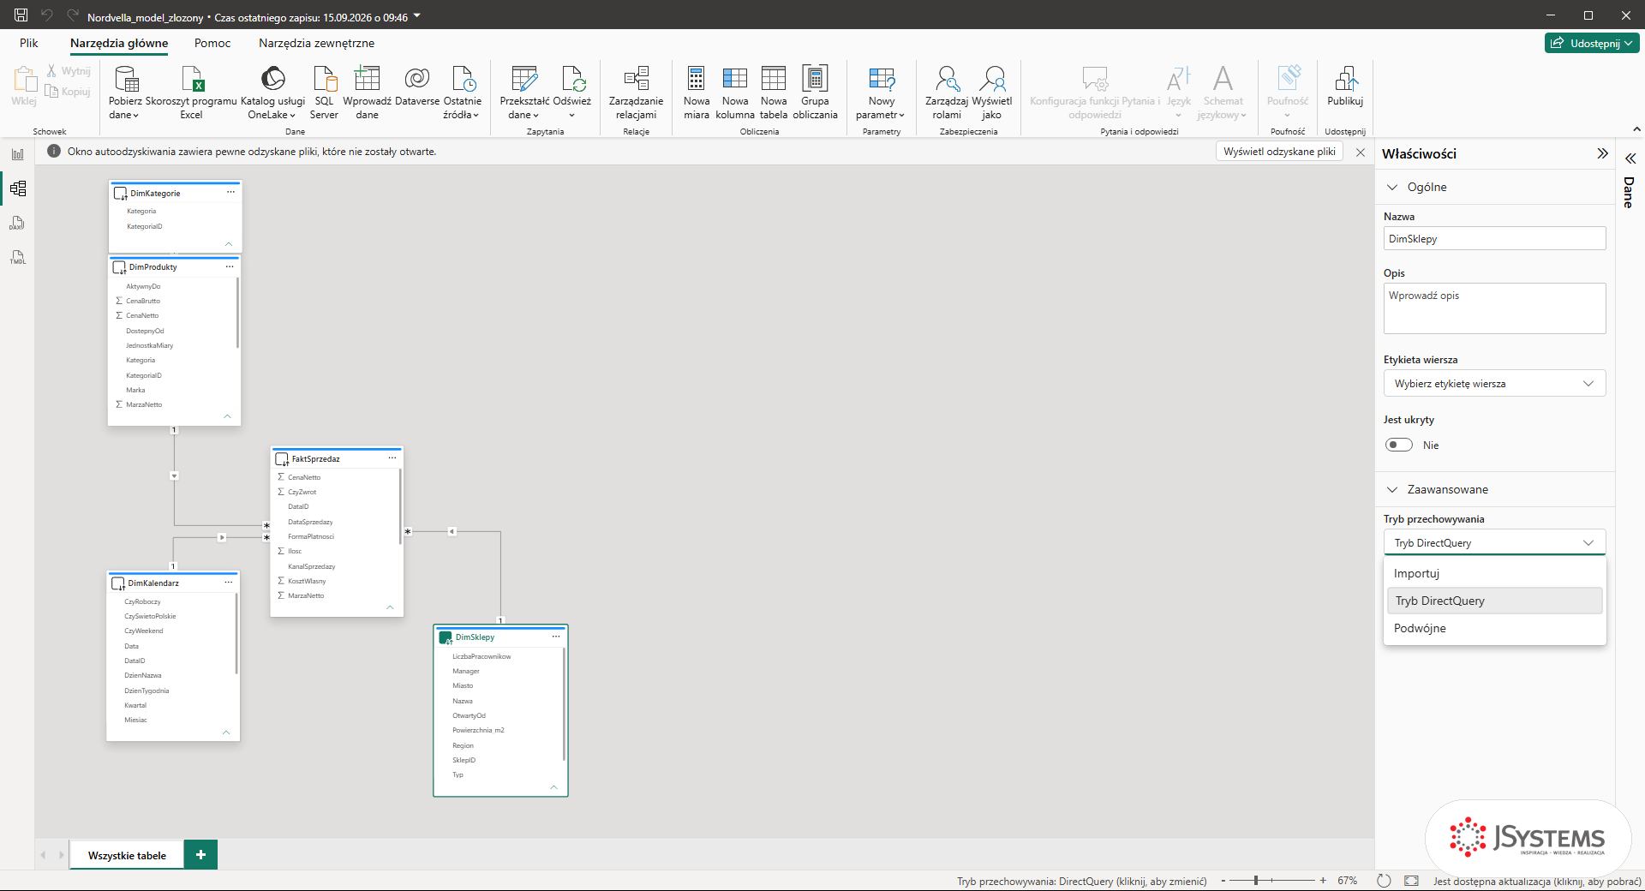This screenshot has width=1645, height=891.
Task: Create Nowa kolumna
Action: point(735,93)
